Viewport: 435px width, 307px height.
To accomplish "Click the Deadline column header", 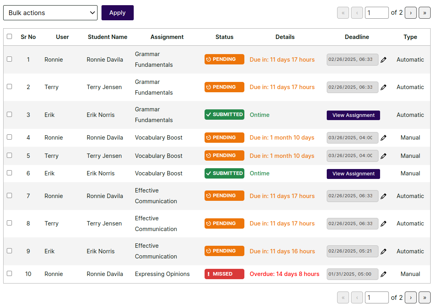I will tap(357, 37).
